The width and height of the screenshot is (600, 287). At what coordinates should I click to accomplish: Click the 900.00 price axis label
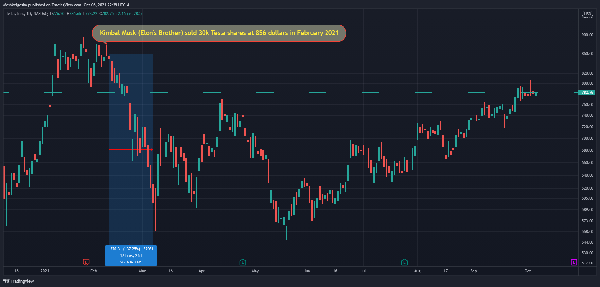pyautogui.click(x=588, y=35)
